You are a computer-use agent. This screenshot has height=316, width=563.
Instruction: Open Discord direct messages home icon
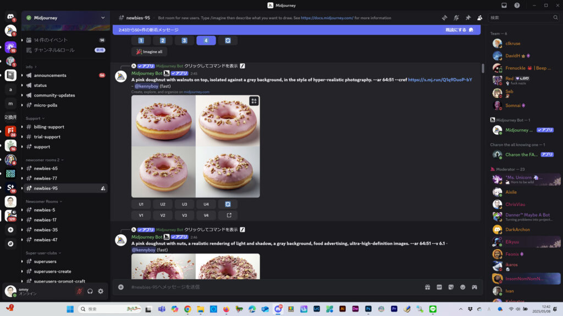click(x=10, y=17)
